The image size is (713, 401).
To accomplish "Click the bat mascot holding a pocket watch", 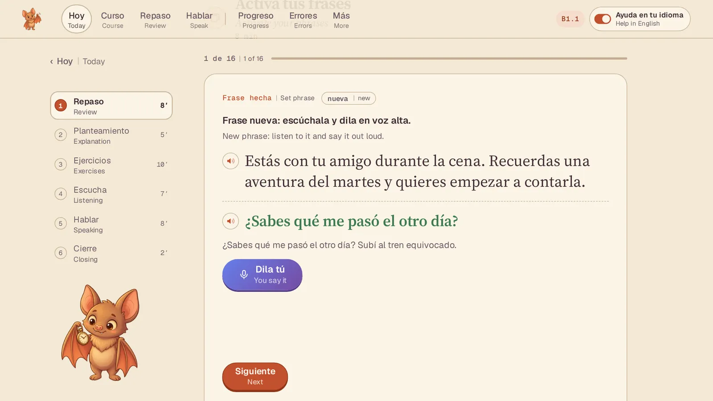I will (101, 332).
